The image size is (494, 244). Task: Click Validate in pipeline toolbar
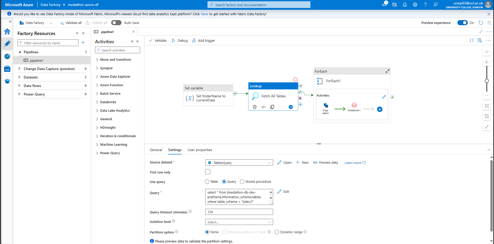pos(158,41)
